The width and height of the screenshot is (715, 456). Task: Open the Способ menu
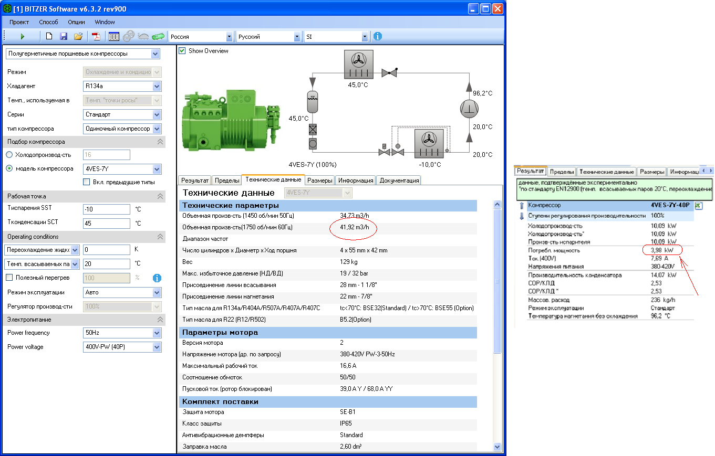(x=49, y=22)
